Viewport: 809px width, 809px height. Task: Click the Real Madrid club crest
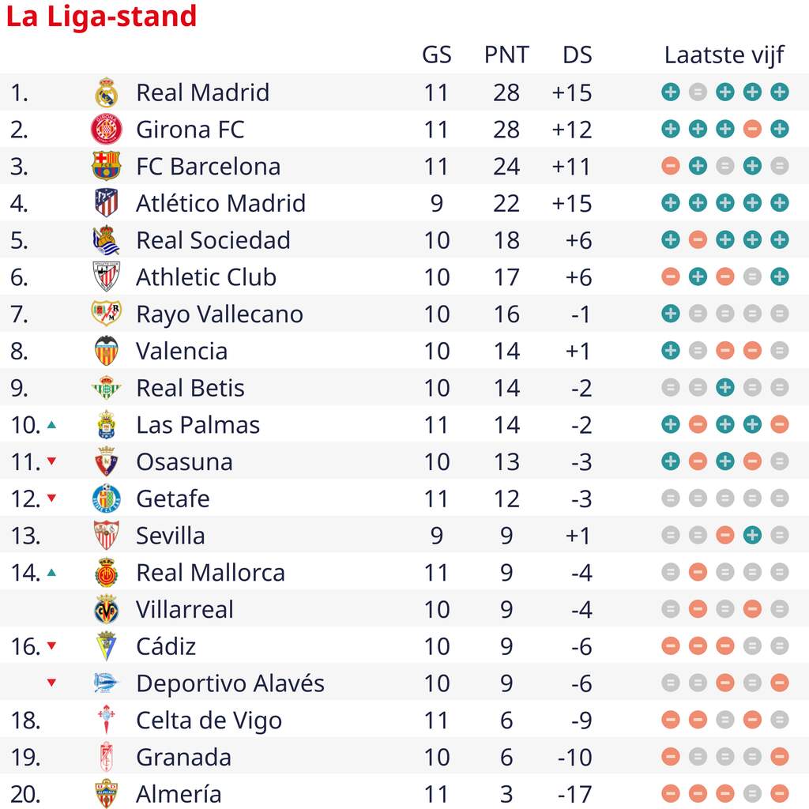(x=107, y=92)
